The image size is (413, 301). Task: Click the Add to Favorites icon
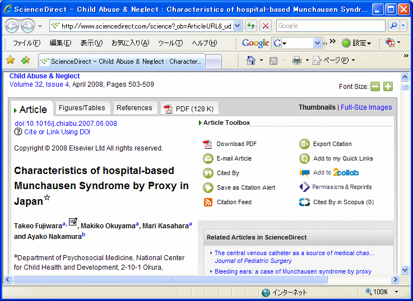click(x=26, y=60)
